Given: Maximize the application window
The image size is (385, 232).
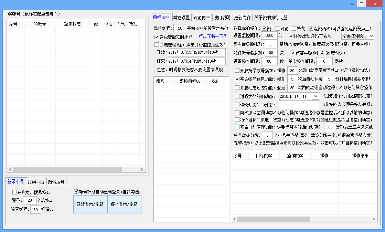Looking at the screenshot, I should [x=362, y=4].
